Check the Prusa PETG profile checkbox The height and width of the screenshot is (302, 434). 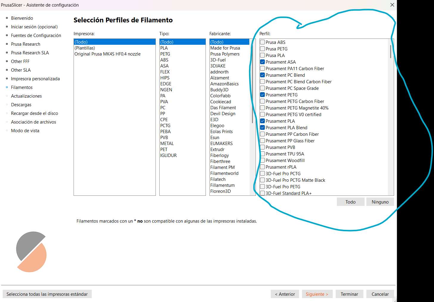pos(262,49)
